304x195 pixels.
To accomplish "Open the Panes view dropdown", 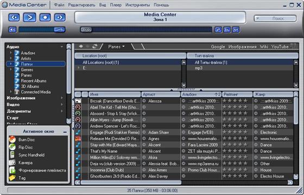I will click(116, 47).
